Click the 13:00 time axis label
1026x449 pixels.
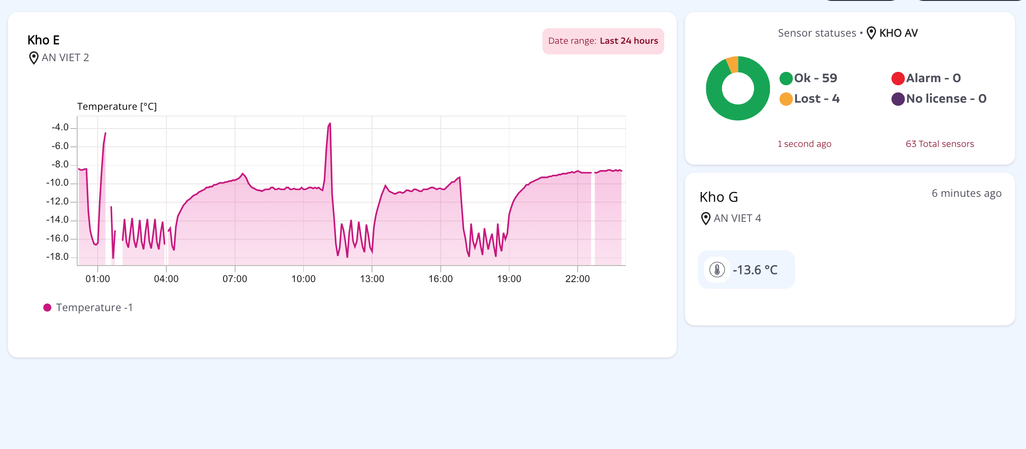coord(372,279)
